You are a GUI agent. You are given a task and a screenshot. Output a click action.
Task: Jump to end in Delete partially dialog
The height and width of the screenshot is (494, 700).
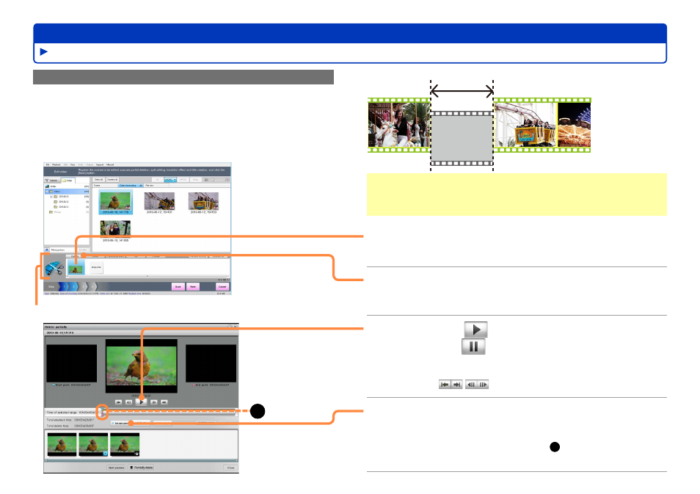(164, 402)
